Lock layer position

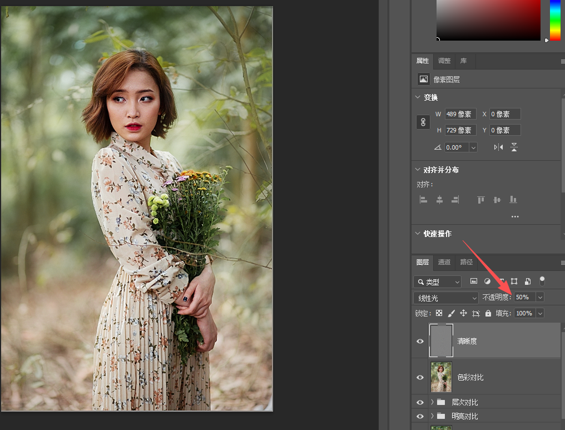click(463, 313)
